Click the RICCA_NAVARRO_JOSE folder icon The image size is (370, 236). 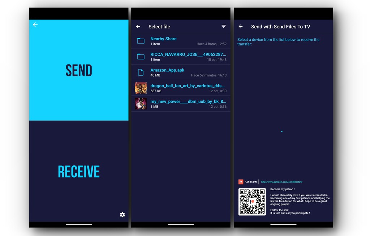(x=141, y=57)
